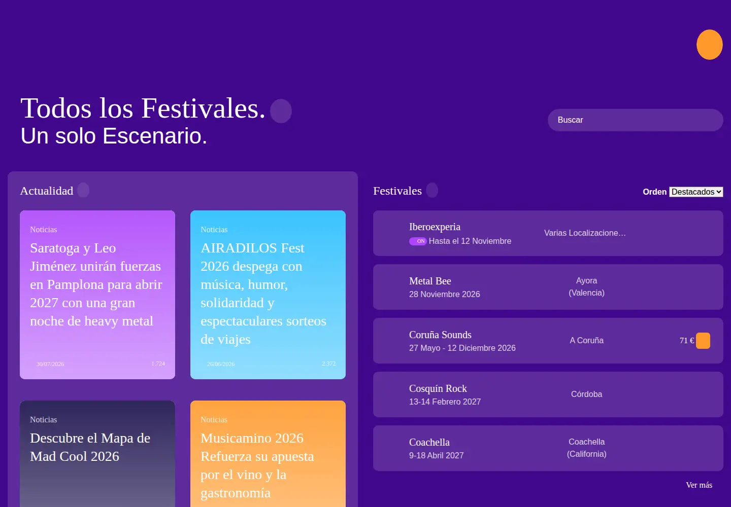Click the "13-14 Febrero 2027" date
The image size is (731, 507).
pos(445,402)
